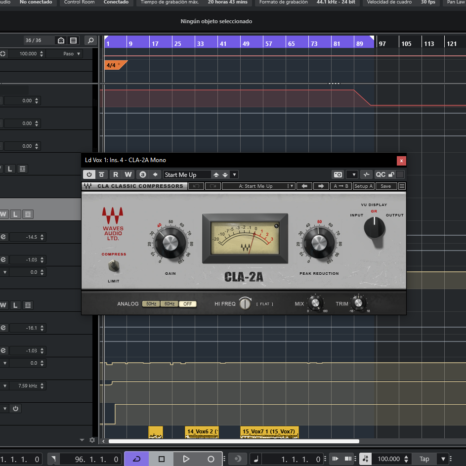Toggle the cycle loop button in transport
The image size is (466, 466).
(x=137, y=459)
